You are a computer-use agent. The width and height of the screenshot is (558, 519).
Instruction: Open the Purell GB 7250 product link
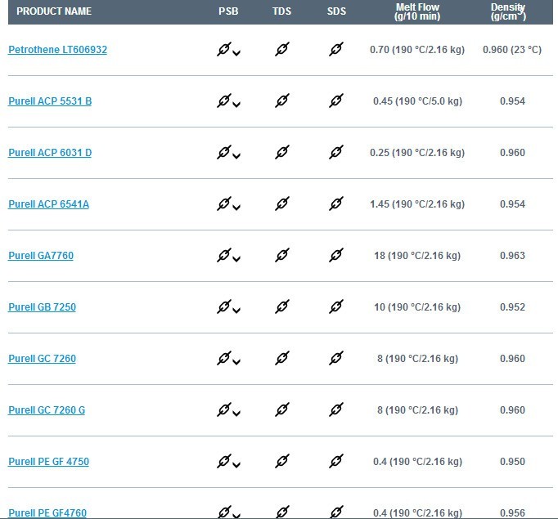pyautogui.click(x=42, y=307)
